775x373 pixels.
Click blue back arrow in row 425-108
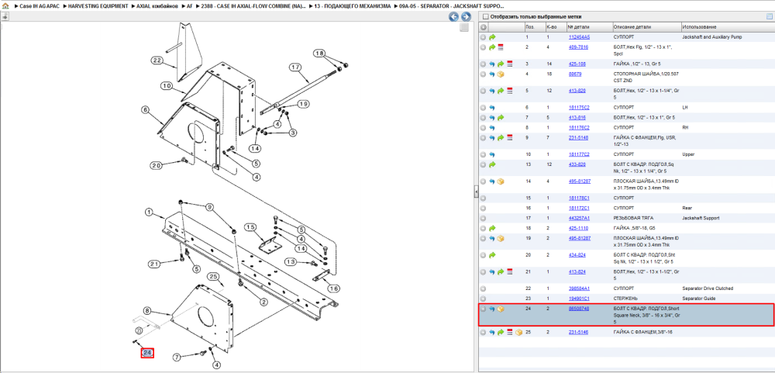pyautogui.click(x=492, y=64)
